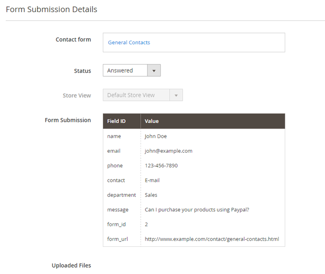
Task: Select the John Doe name value
Action: (x=156, y=136)
